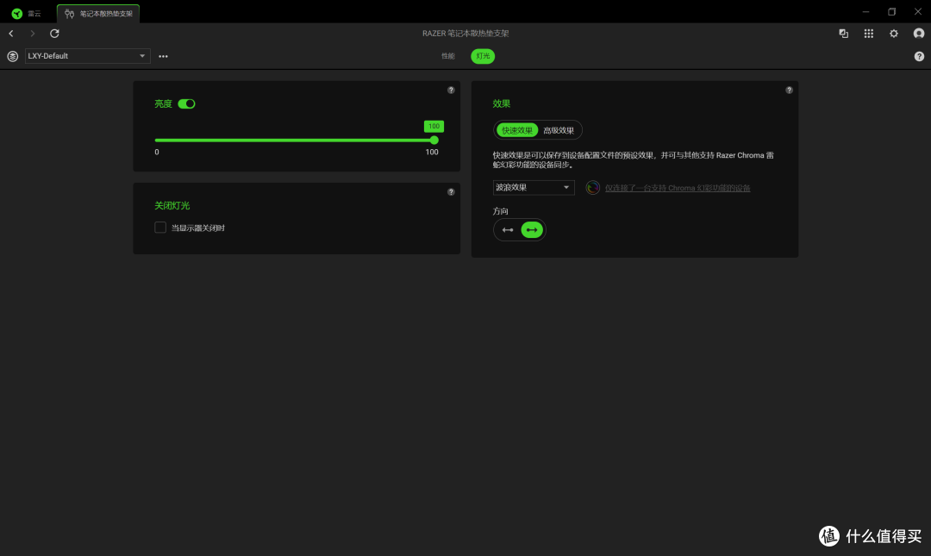
Task: Minimize the Razer Synapse window
Action: [865, 11]
